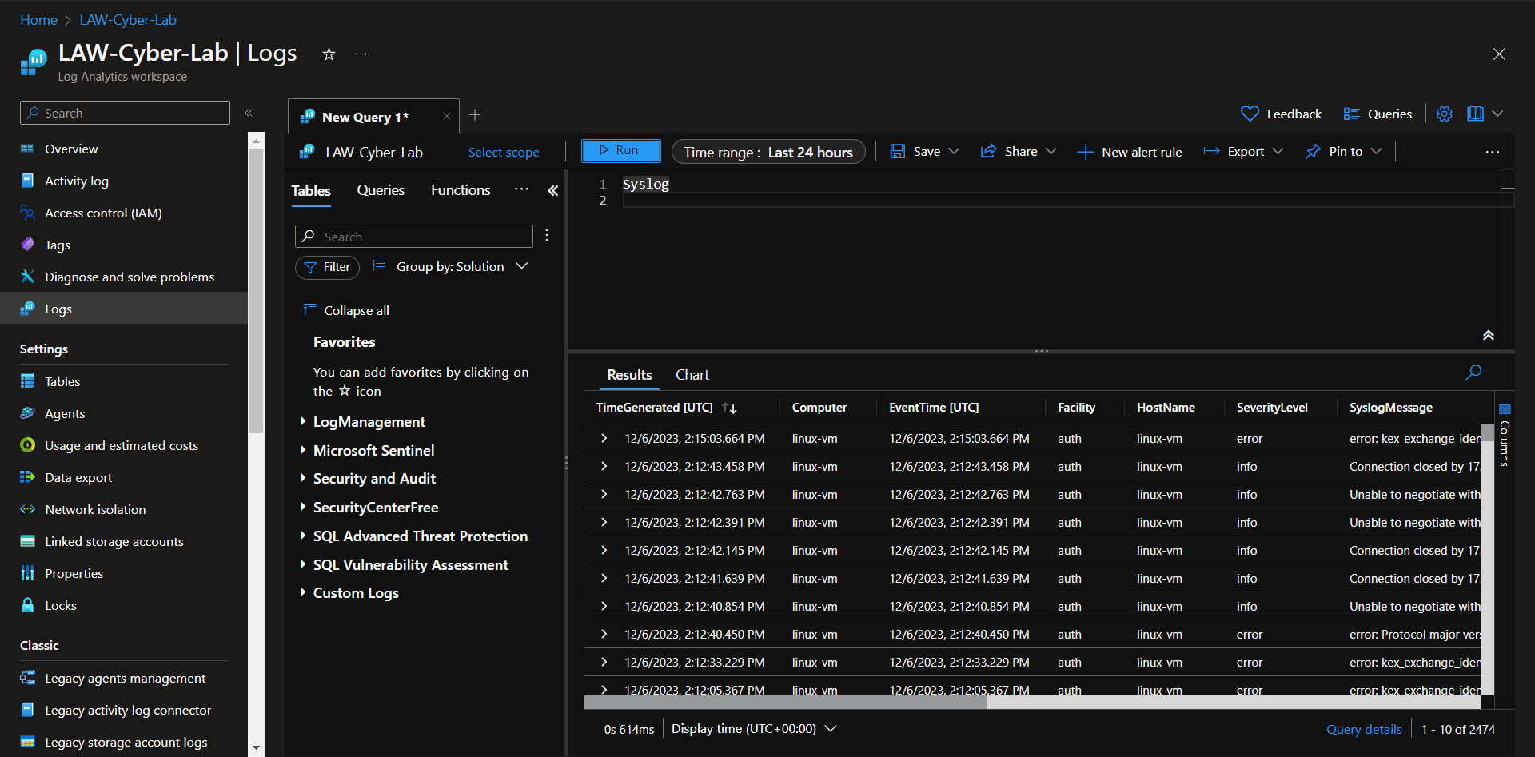
Task: Open Locks settings
Action: [x=61, y=605]
